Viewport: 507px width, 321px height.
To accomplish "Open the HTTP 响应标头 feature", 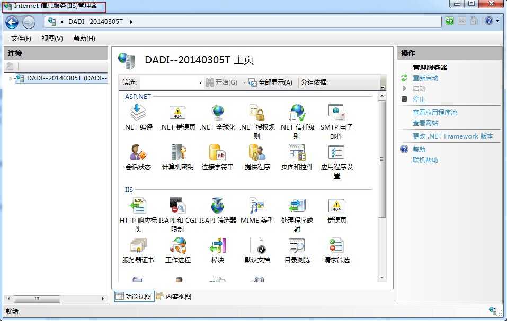I will 138,215.
